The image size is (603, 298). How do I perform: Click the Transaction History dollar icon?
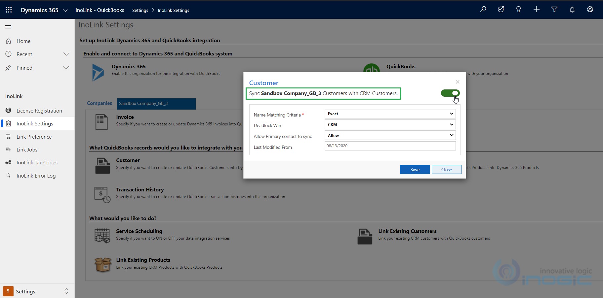tap(102, 195)
